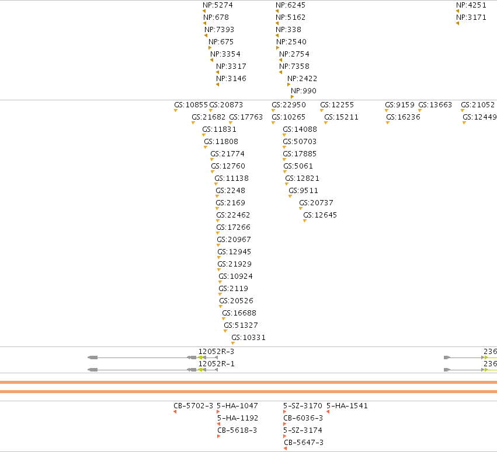Screen dimensions: 497x452
Task: Select the NP:2540 marker
Action: (291, 42)
